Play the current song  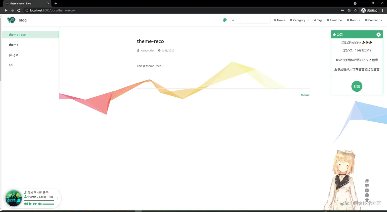pyautogui.click(x=30, y=204)
